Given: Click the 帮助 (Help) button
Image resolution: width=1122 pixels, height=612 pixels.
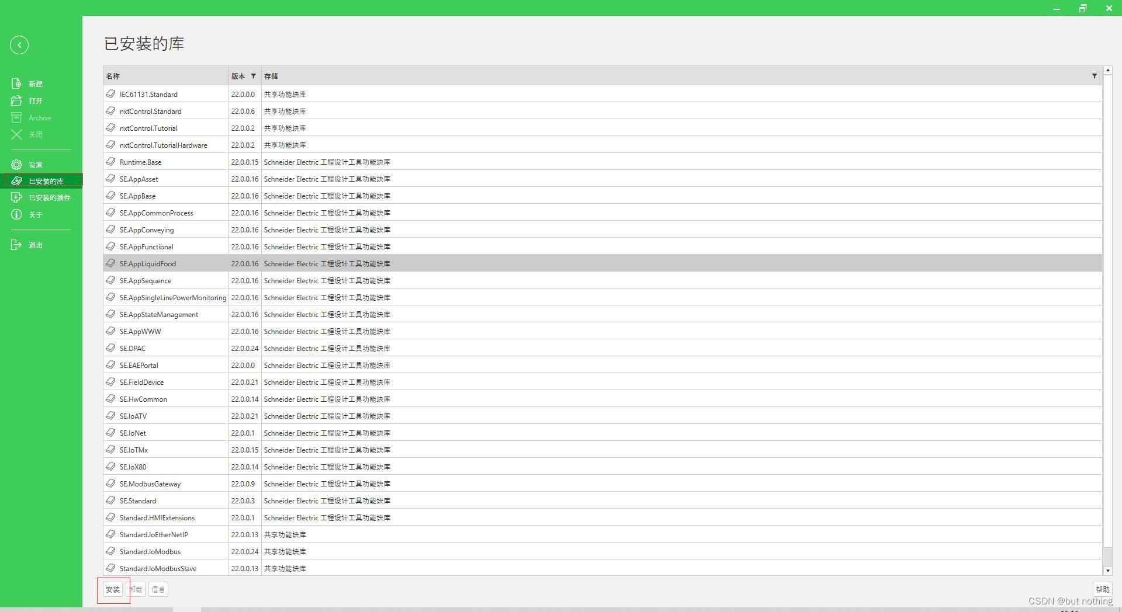Looking at the screenshot, I should [1102, 590].
